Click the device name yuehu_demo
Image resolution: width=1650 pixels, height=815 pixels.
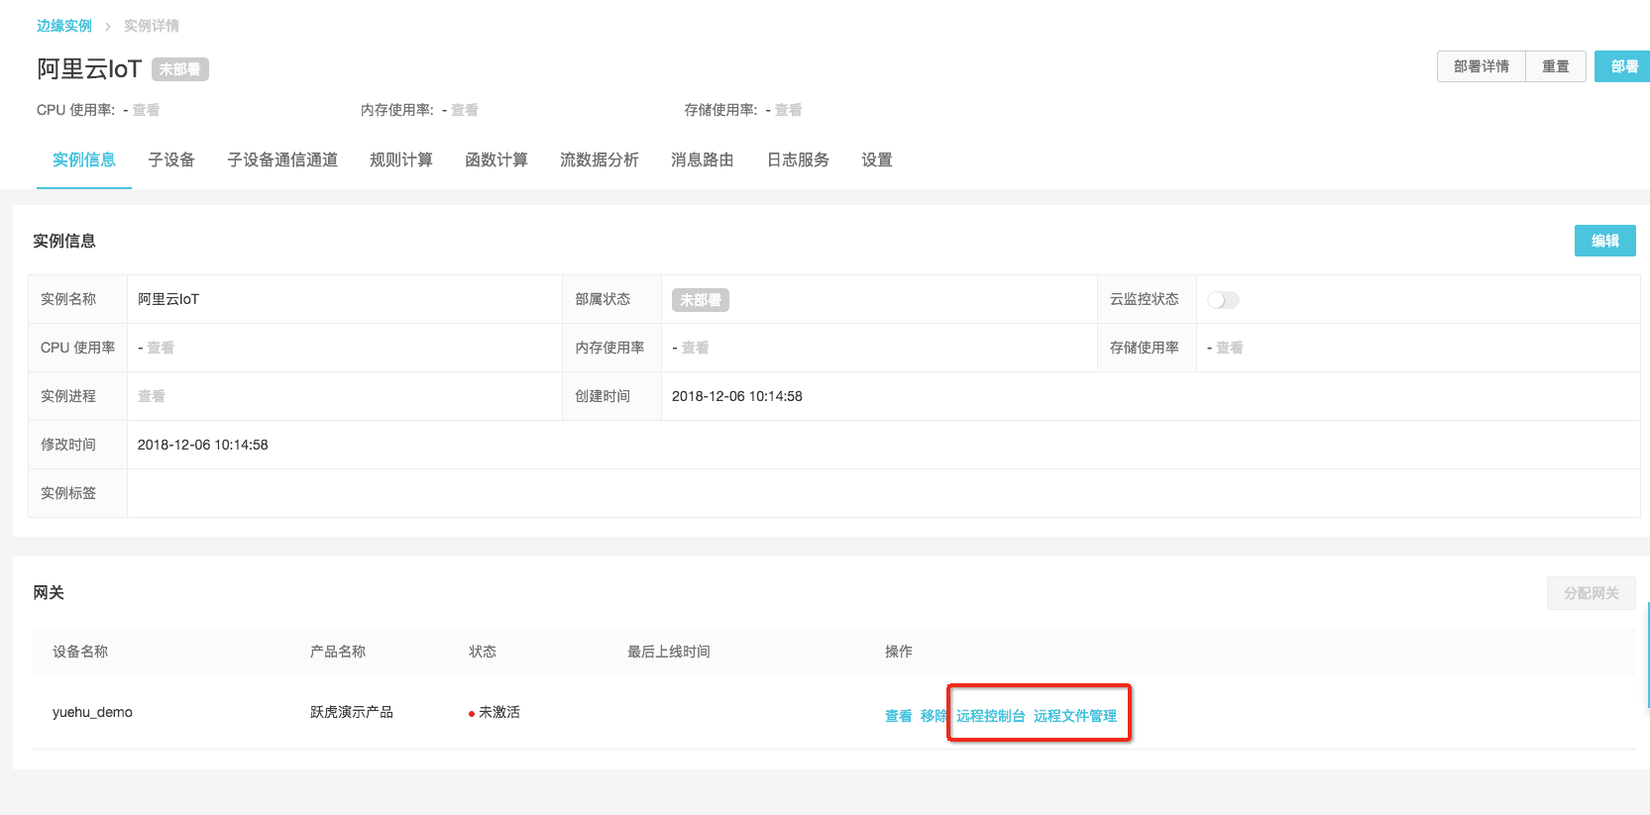pyautogui.click(x=92, y=712)
